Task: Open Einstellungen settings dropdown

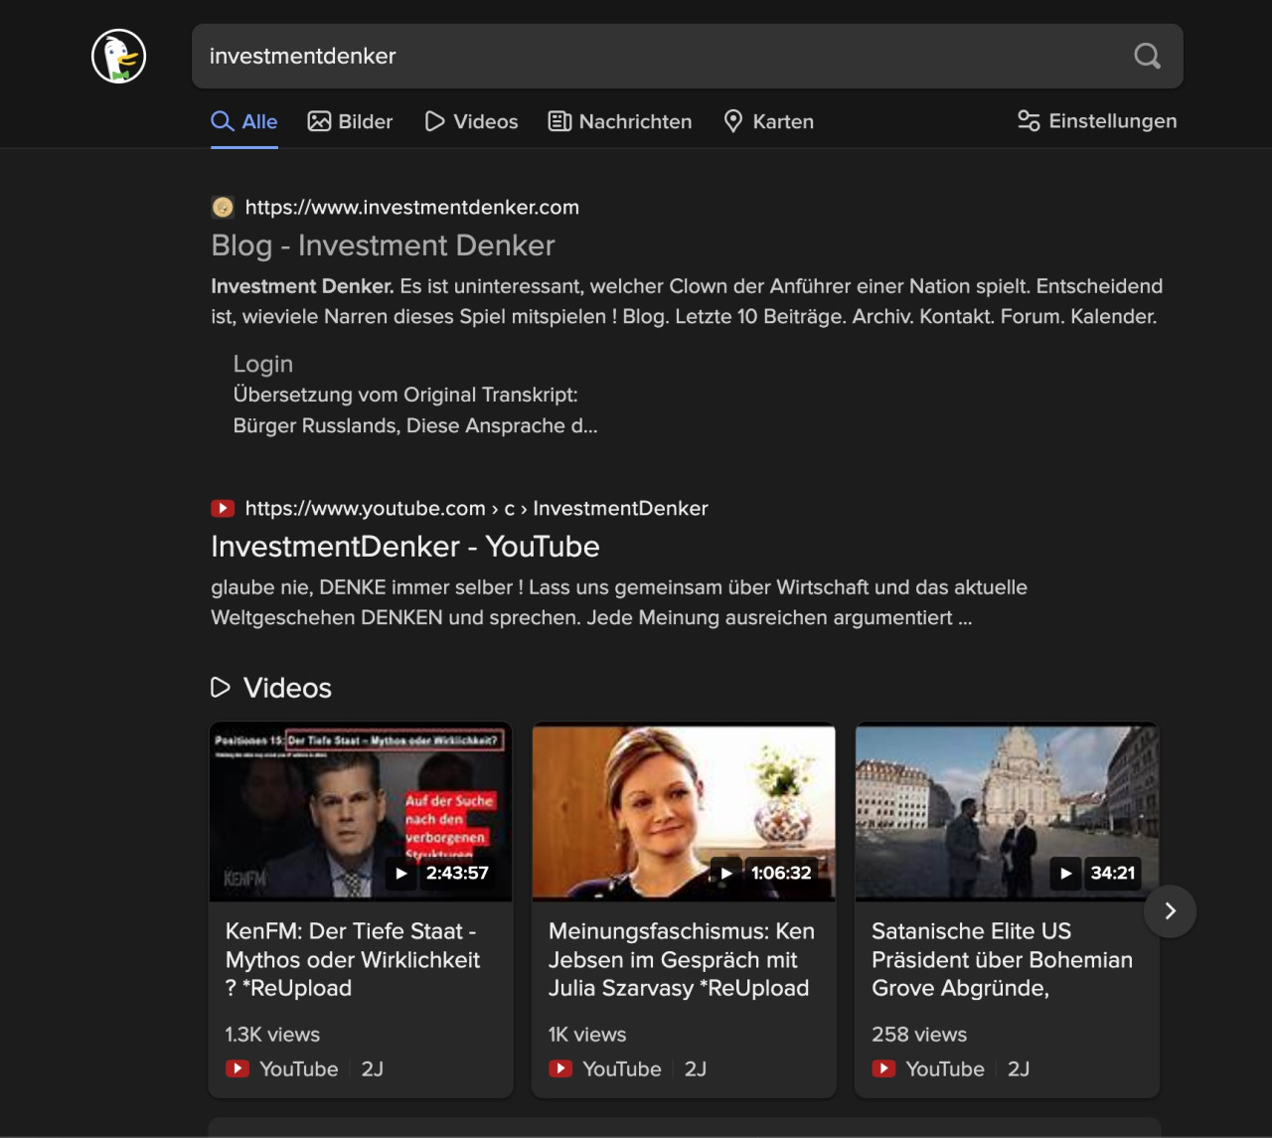Action: (x=1097, y=121)
